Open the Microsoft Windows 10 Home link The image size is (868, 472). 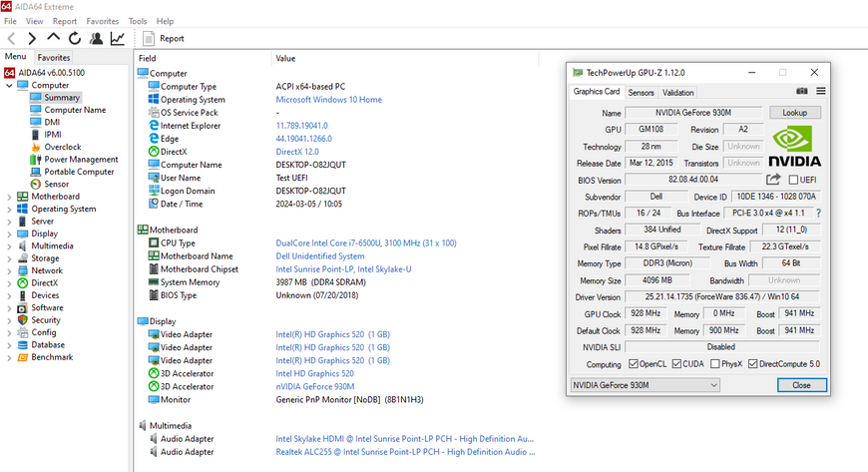point(329,100)
